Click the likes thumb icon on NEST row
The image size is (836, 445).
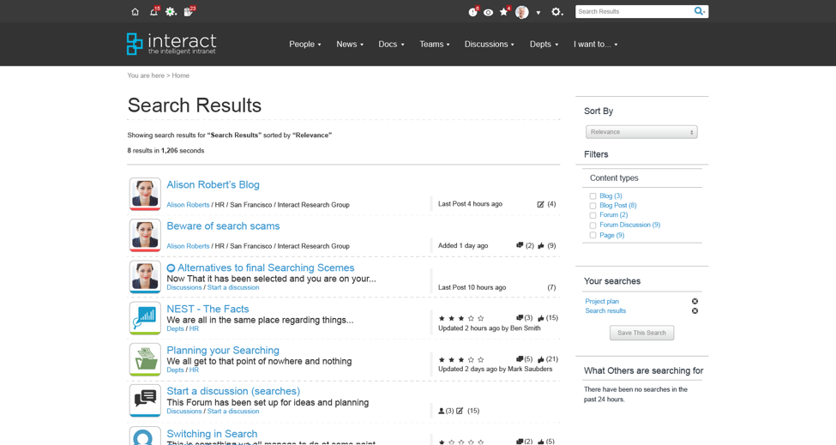tap(541, 318)
